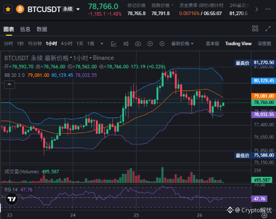Change candlestick chart style
The width and height of the screenshot is (276, 219).
[126, 44]
